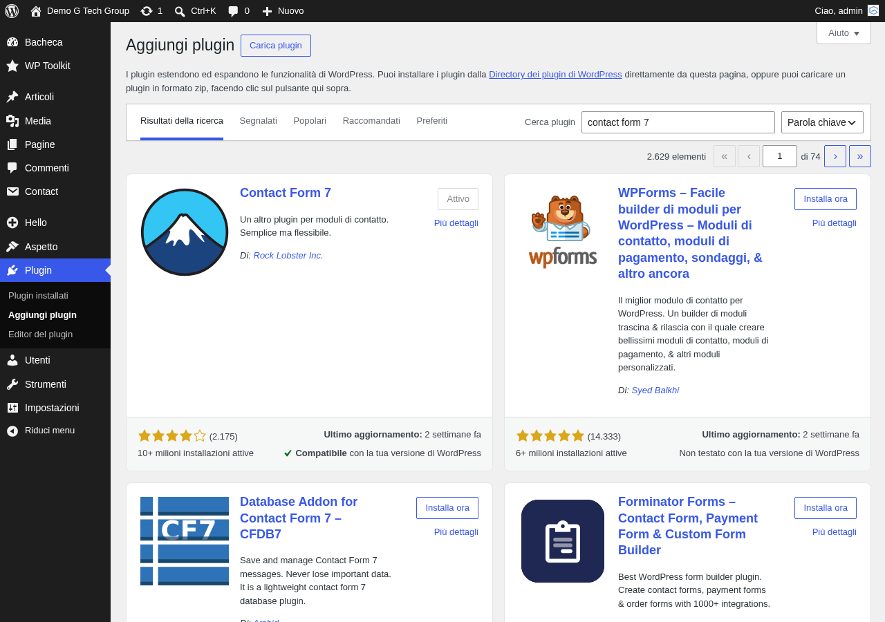Click Contact Form 7 mountain logo
The image size is (885, 622).
point(185,232)
